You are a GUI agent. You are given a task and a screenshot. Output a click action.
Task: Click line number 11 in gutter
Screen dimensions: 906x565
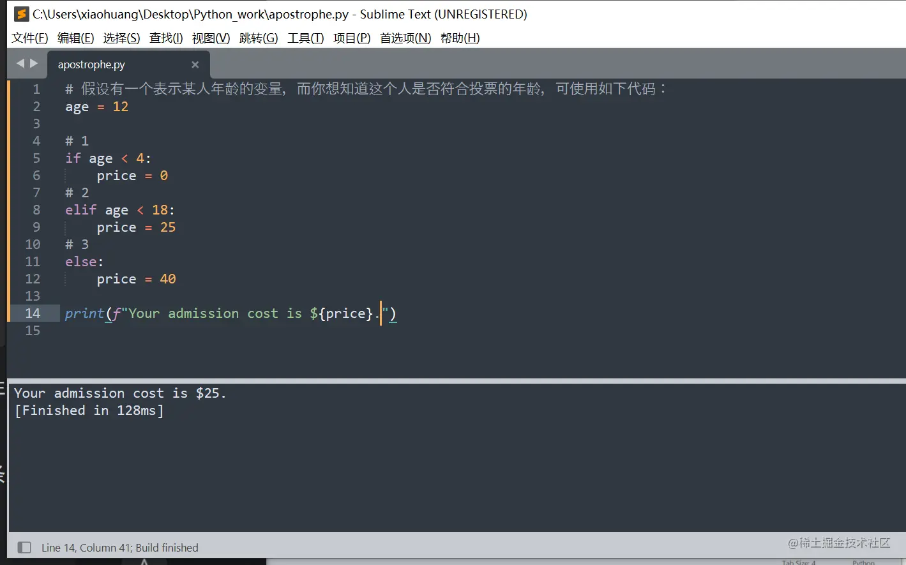(x=33, y=262)
